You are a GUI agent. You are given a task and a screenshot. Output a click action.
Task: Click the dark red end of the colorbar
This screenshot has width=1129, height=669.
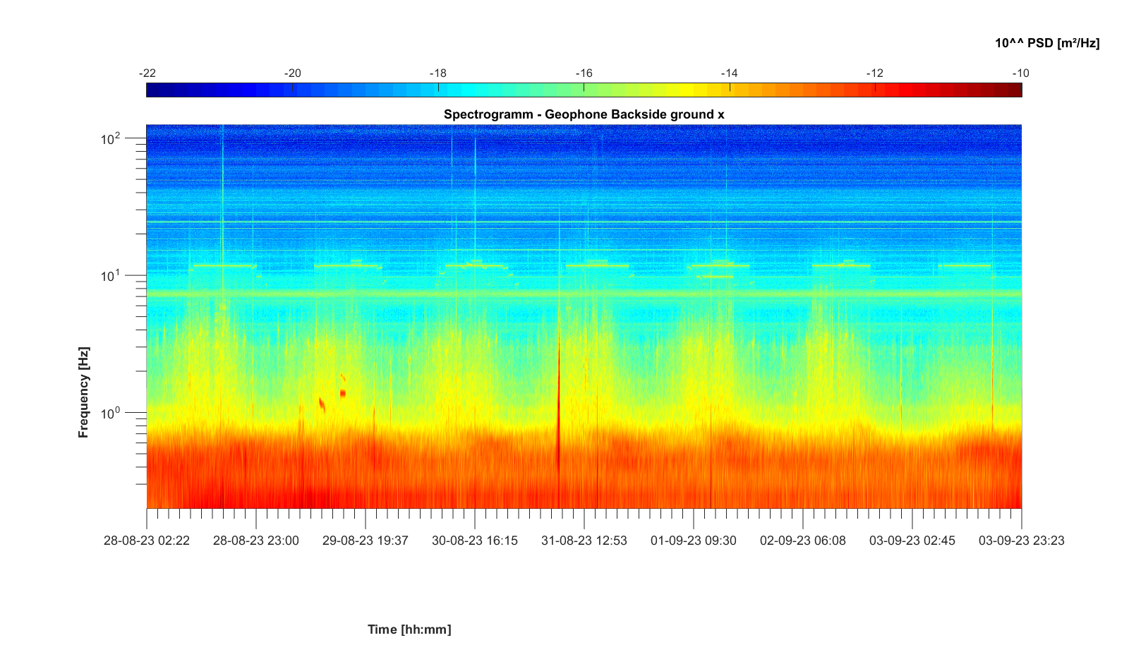pos(1015,90)
